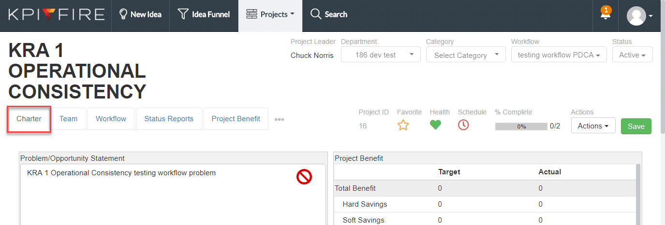Open the Status Reports tab
This screenshot has height=225, width=665.
(169, 119)
